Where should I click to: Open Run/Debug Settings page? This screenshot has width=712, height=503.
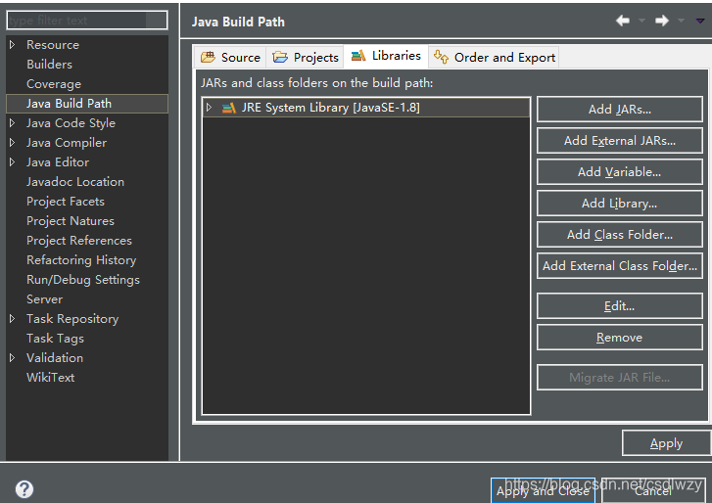83,280
